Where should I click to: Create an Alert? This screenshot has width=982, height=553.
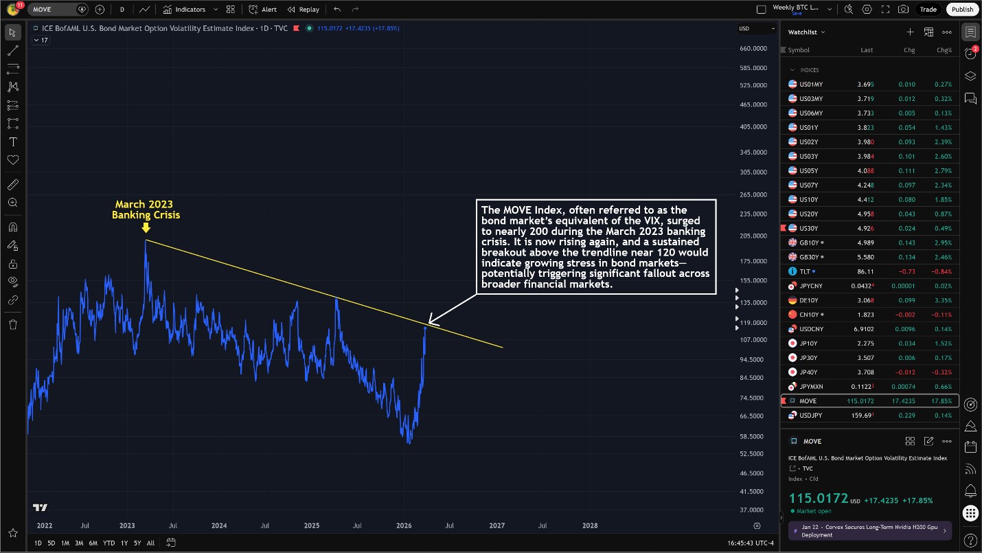[262, 10]
